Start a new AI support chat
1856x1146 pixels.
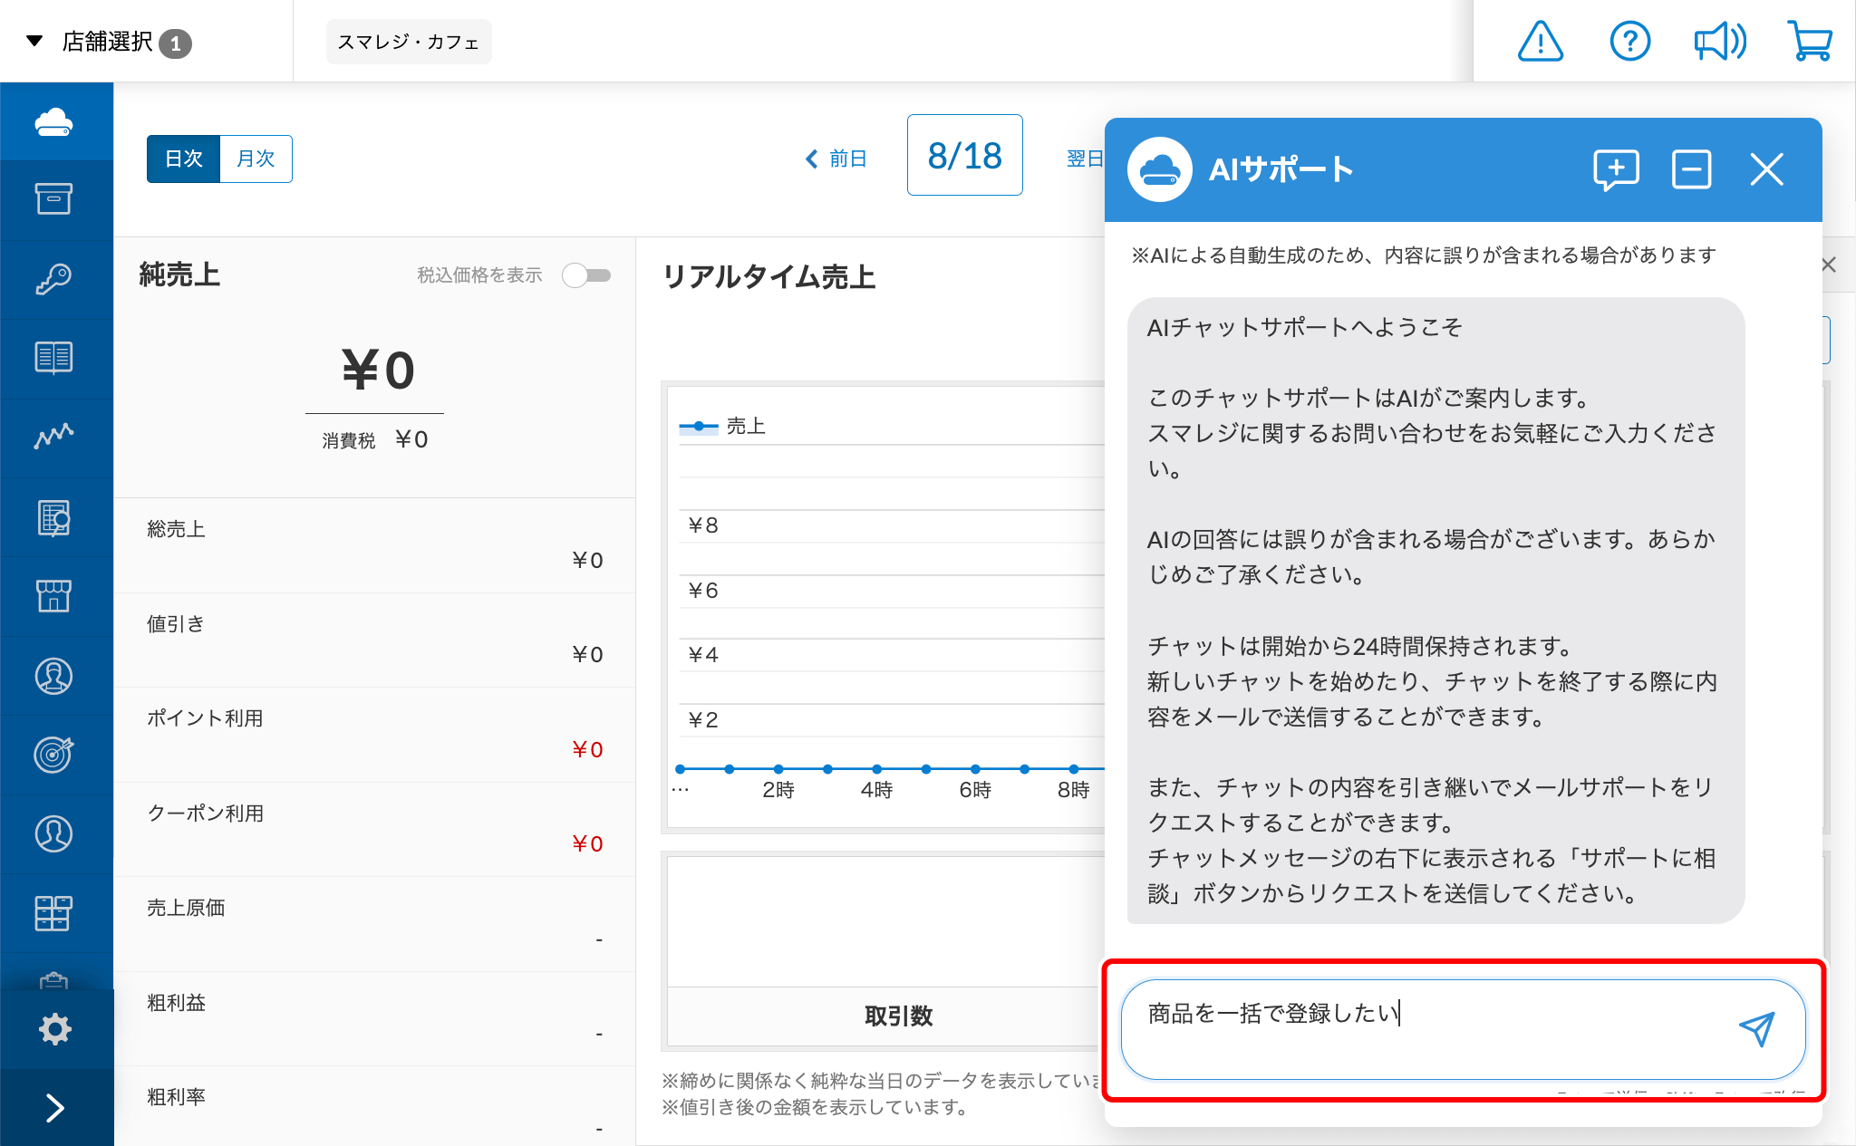pyautogui.click(x=1616, y=169)
